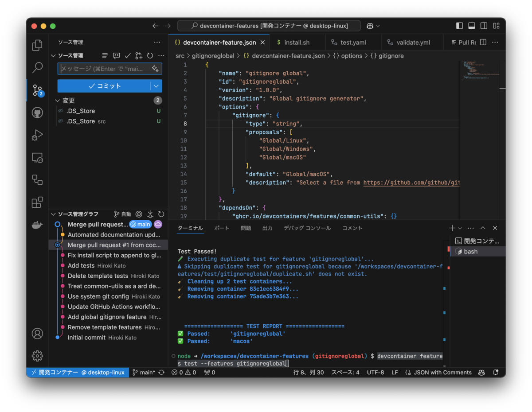Viewport: 532px width, 412px height.
Task: Select .DS_Store src change entry
Action: click(108, 121)
